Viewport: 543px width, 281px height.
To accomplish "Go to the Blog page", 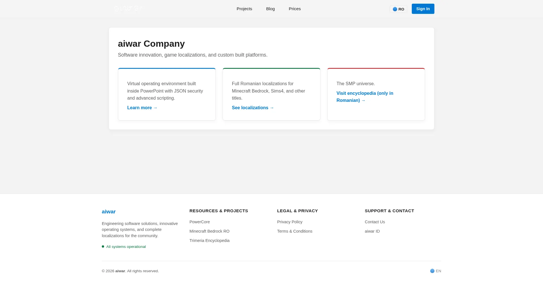I will [x=270, y=9].
